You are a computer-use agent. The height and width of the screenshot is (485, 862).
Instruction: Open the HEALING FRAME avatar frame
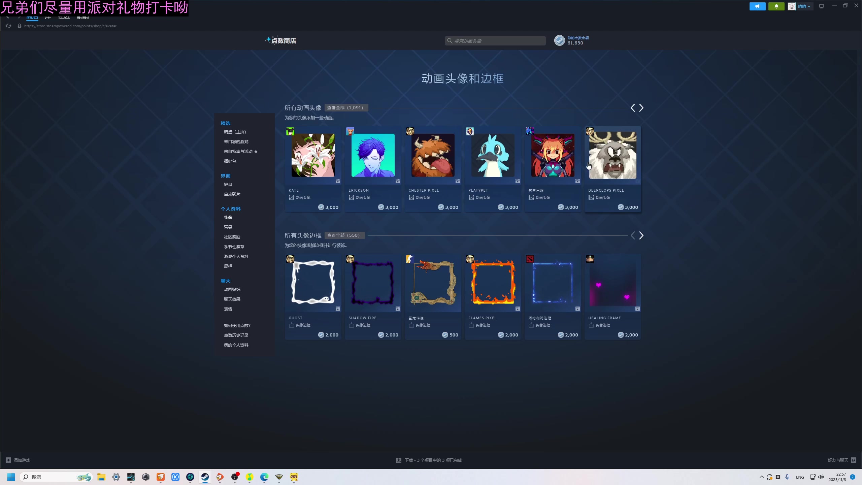pyautogui.click(x=612, y=283)
